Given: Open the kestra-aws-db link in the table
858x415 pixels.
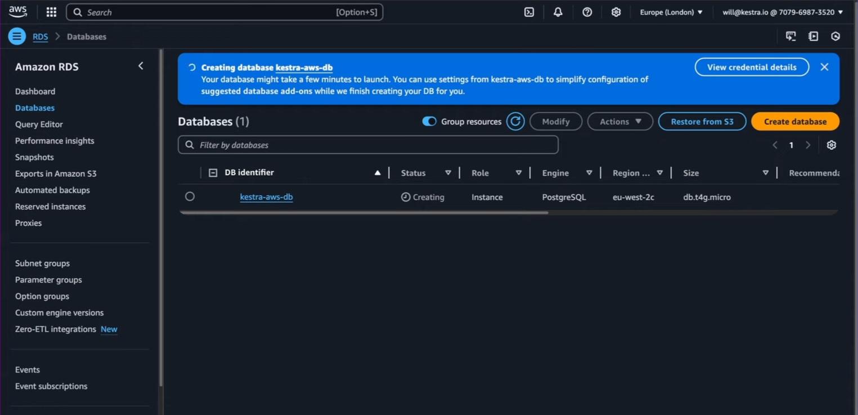Looking at the screenshot, I should coord(266,197).
